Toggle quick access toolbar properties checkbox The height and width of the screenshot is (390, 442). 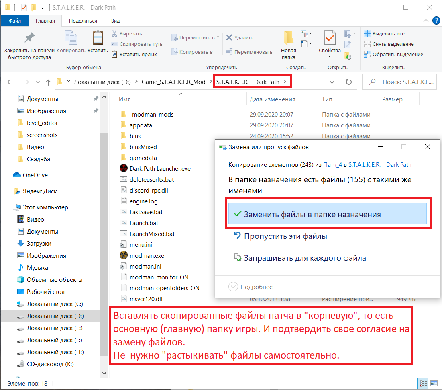pos(24,8)
